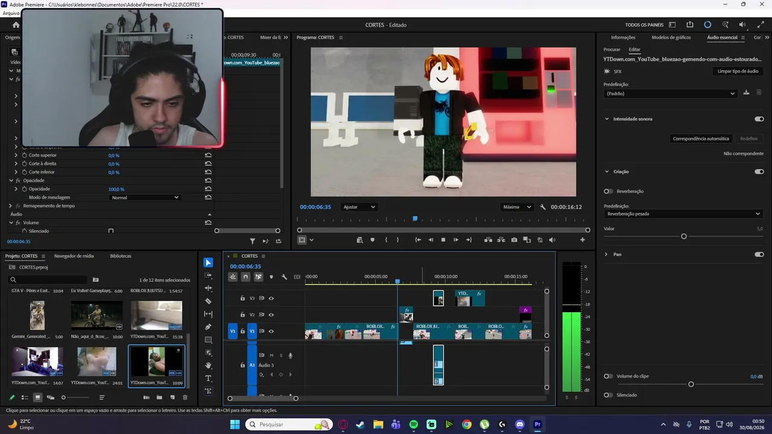
Task: Toggle the Intensidade sonora switch
Action: coord(759,119)
